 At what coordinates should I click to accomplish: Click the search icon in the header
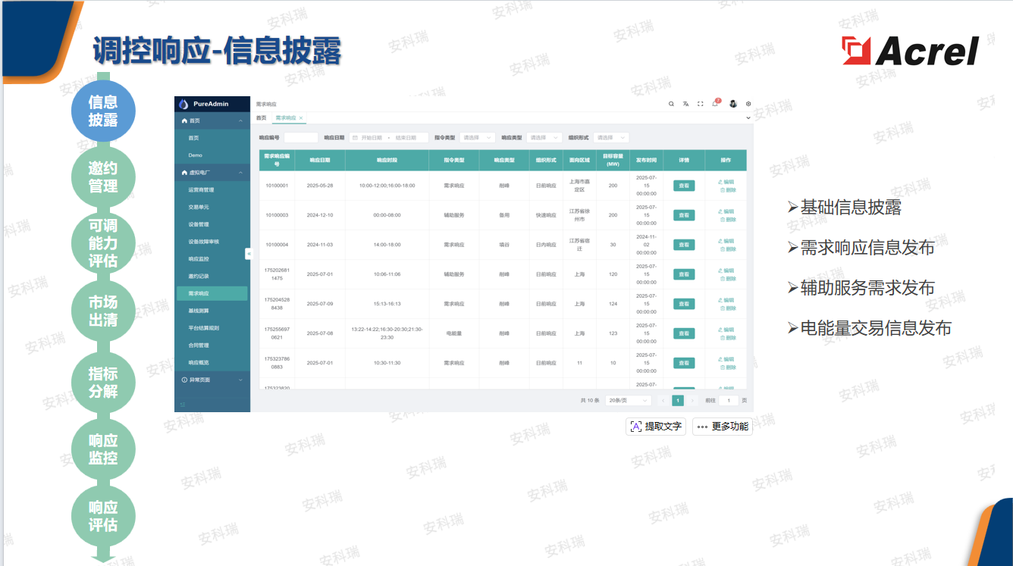[671, 104]
